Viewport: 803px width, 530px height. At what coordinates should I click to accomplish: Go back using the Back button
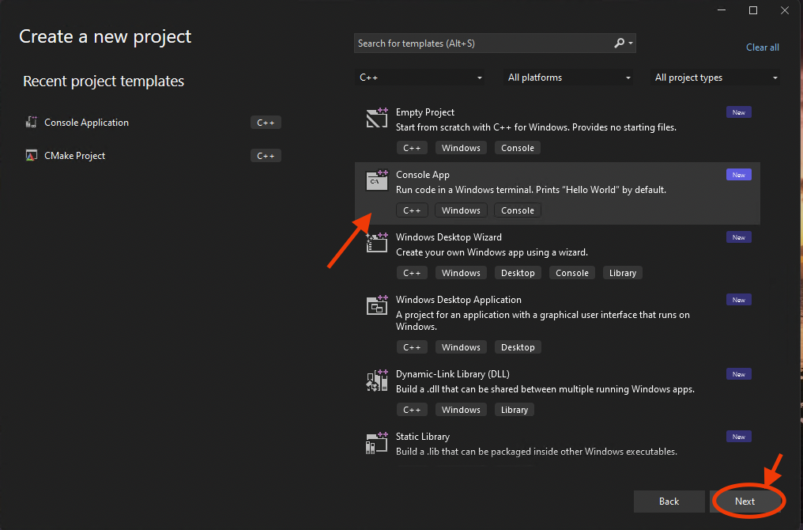click(x=669, y=502)
